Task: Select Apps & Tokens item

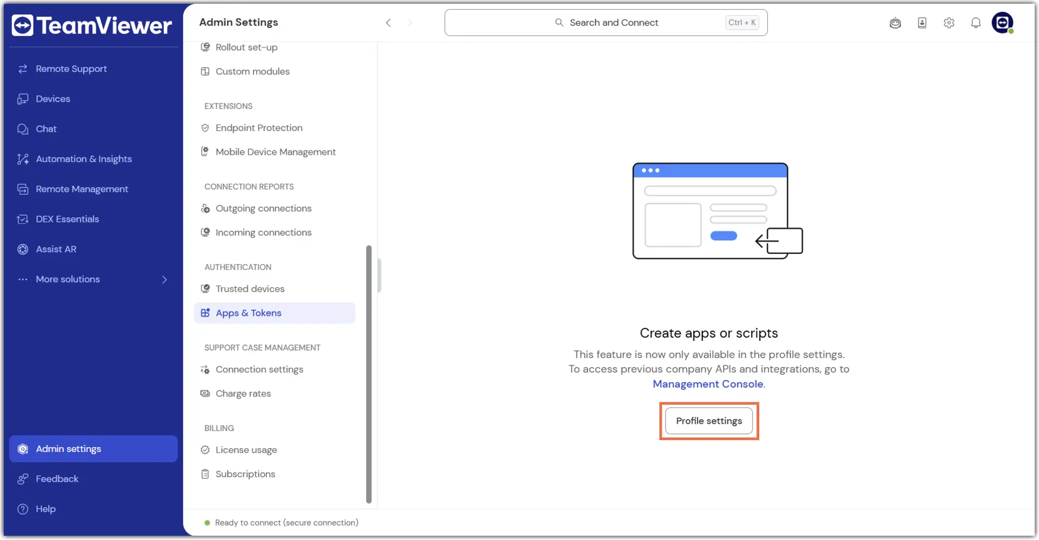Action: [274, 313]
